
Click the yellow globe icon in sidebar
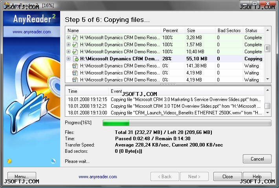click(x=9, y=161)
